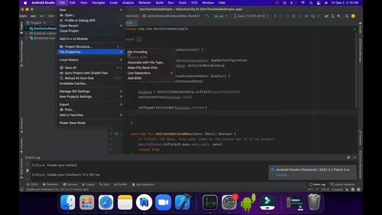Screen dimensions: 382x215
Task: Open Control Center in menu bar
Action: coord(319,3)
